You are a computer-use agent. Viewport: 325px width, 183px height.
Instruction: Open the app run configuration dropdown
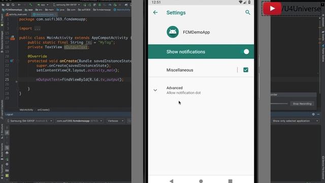[x=43, y=5]
